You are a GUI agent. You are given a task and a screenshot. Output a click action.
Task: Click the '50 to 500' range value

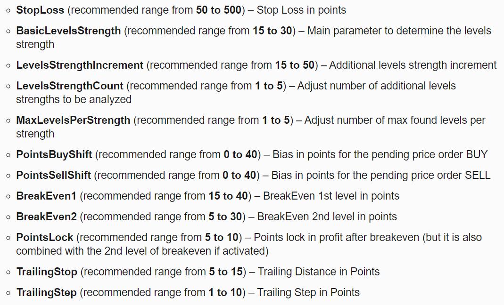[x=219, y=10]
